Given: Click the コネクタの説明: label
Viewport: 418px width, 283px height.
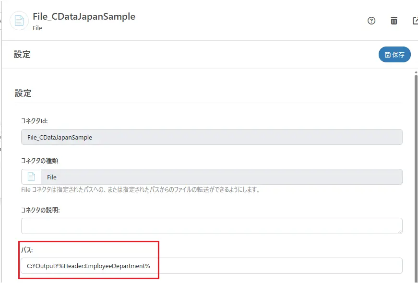Looking at the screenshot, I should 40,210.
